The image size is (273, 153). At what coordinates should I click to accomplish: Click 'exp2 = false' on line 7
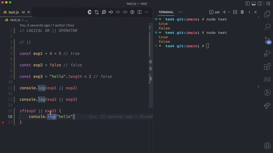[x=47, y=65]
